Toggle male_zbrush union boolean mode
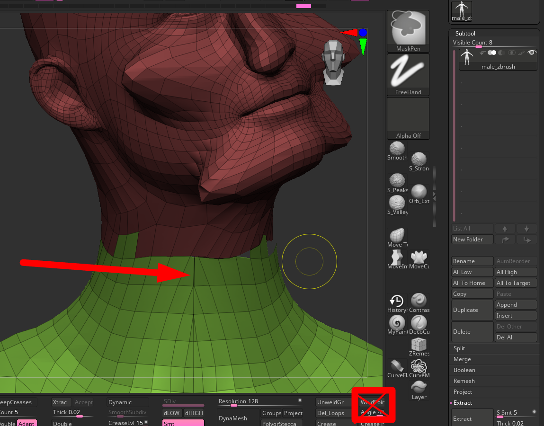 point(492,53)
